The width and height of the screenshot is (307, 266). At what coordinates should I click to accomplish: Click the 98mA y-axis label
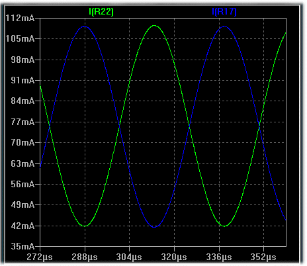click(x=22, y=60)
